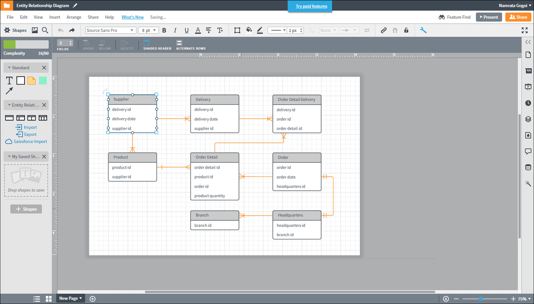Adjust line width stepper
The height and width of the screenshot is (304, 534).
(x=302, y=30)
